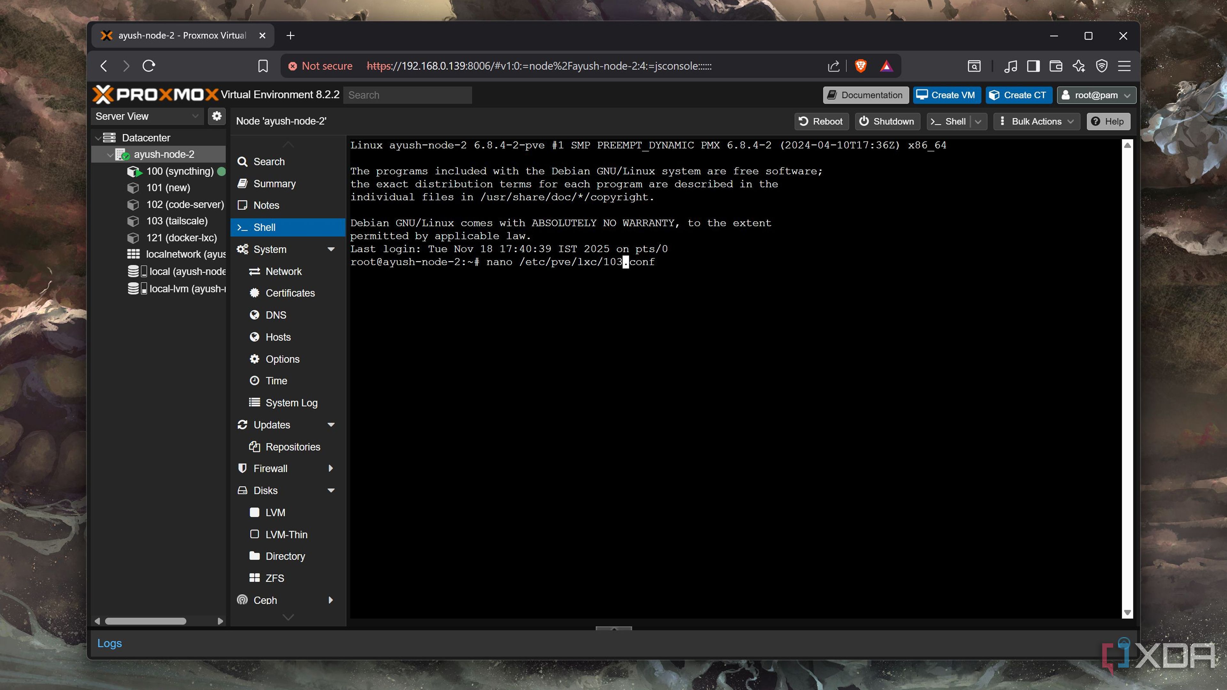Open the Certificates page
The width and height of the screenshot is (1227, 690).
pos(288,293)
